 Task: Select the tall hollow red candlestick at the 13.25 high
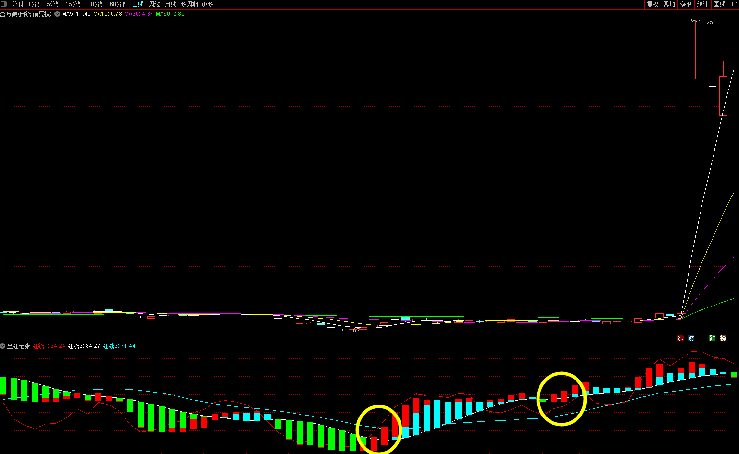(x=691, y=49)
